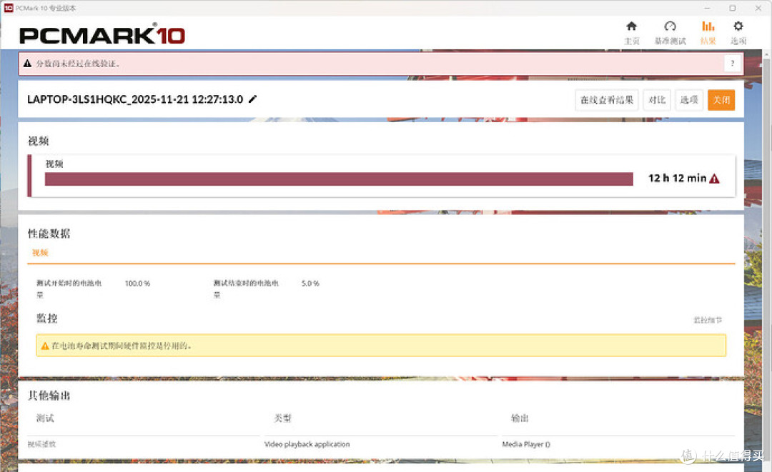Select the 视频 tab under 性能数据

click(40, 253)
